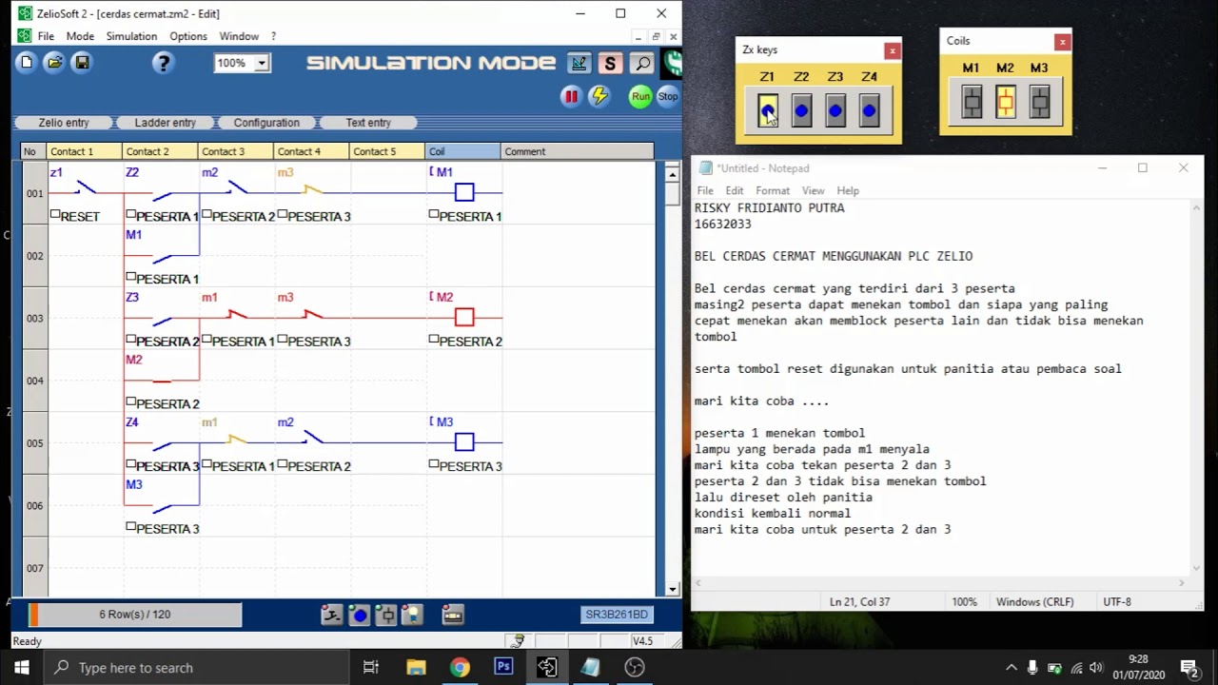Image resolution: width=1218 pixels, height=685 pixels.
Task: Open Google Chrome from the taskbar
Action: 460,668
